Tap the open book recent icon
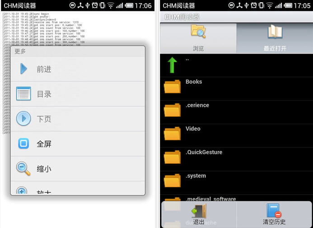The image size is (313, 228). (x=275, y=32)
